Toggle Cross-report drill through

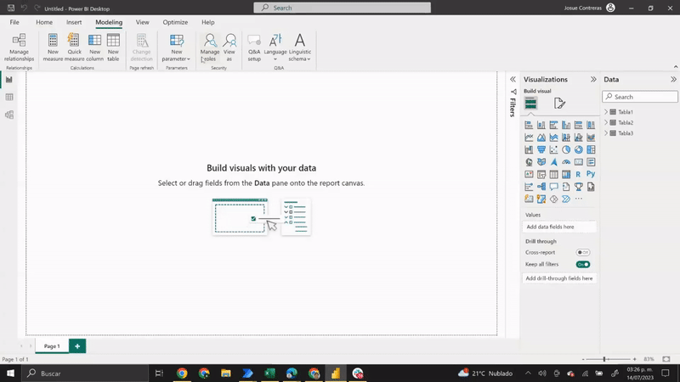click(583, 252)
